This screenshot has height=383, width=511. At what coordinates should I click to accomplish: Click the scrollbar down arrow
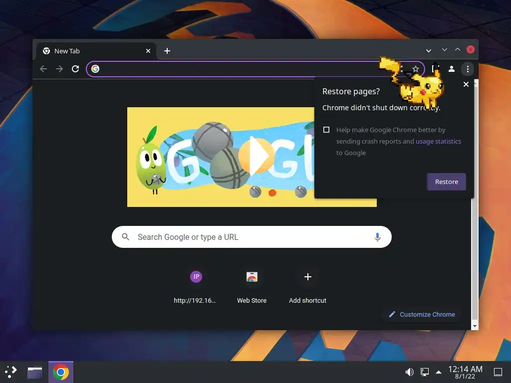[475, 326]
